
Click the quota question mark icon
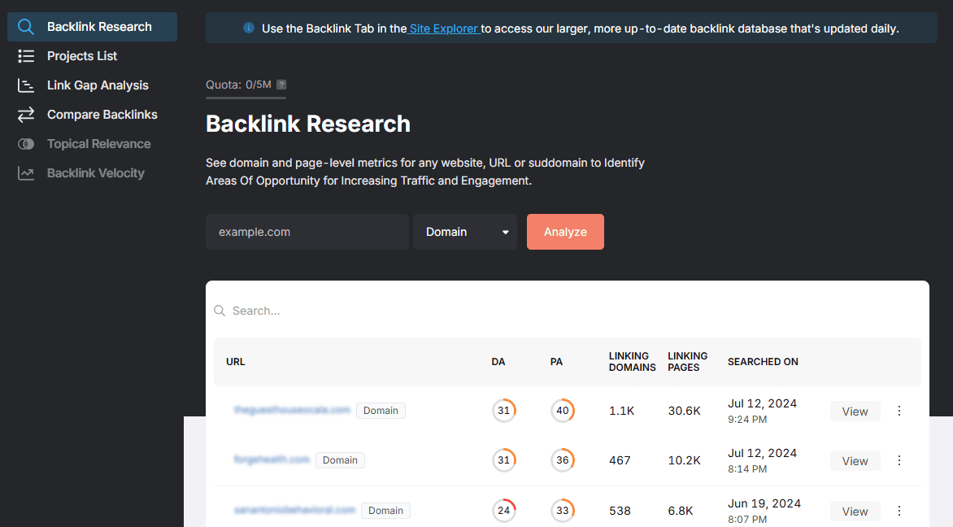(281, 84)
